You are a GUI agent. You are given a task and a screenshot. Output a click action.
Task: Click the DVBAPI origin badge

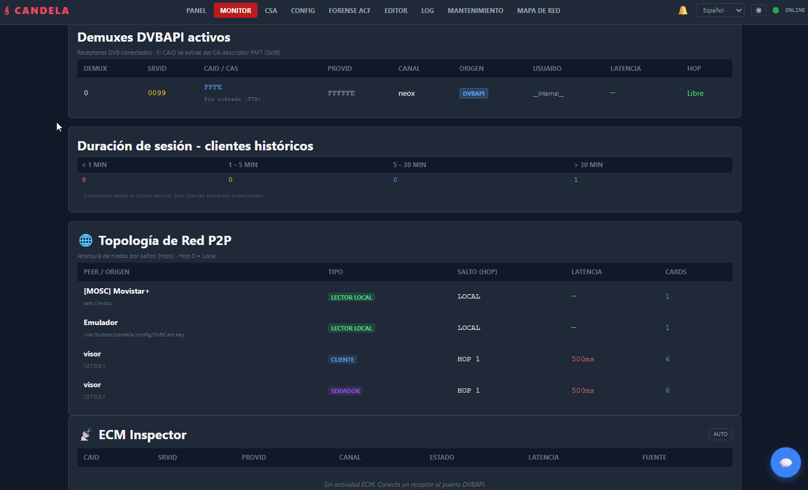(474, 94)
